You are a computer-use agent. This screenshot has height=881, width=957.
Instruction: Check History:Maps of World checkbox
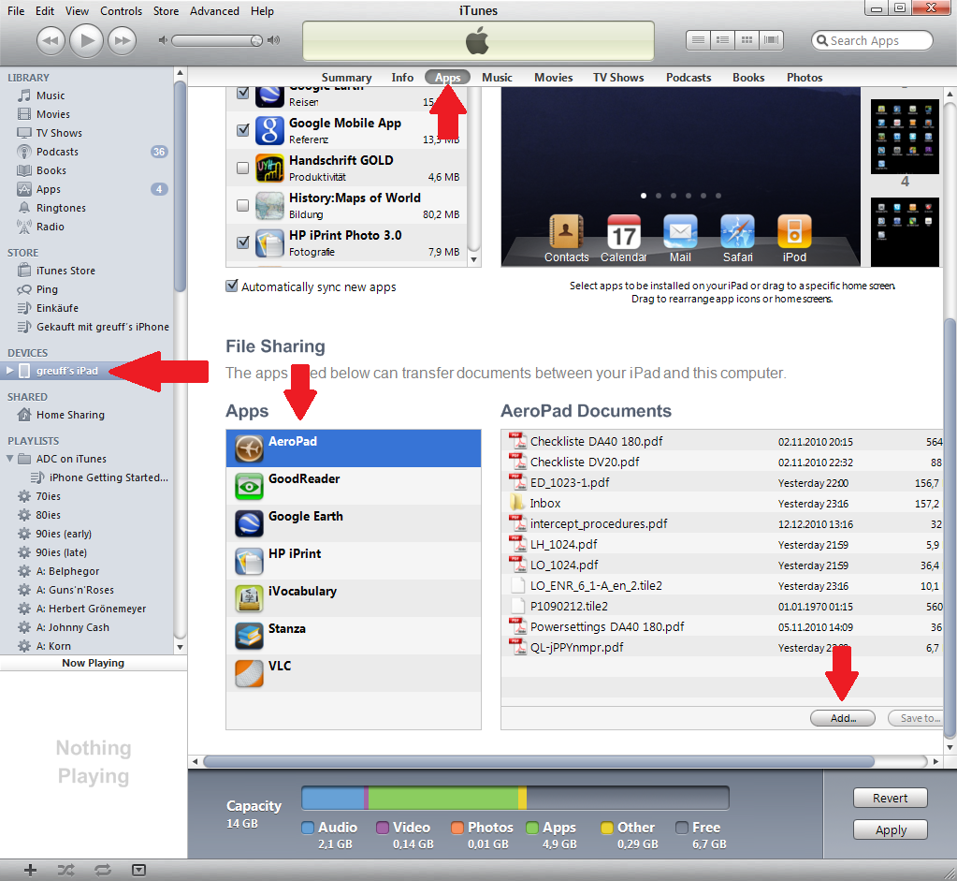(x=243, y=205)
